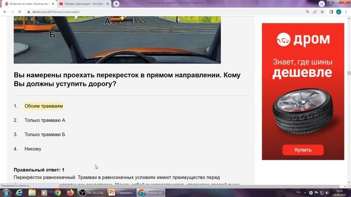
Task: Switch to the PowerPoint taskbar window
Action: [x=121, y=193]
